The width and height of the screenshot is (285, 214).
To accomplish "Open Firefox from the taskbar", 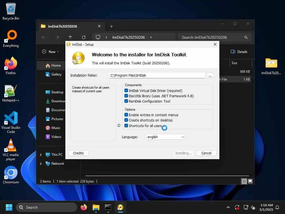I will [x=83, y=207].
